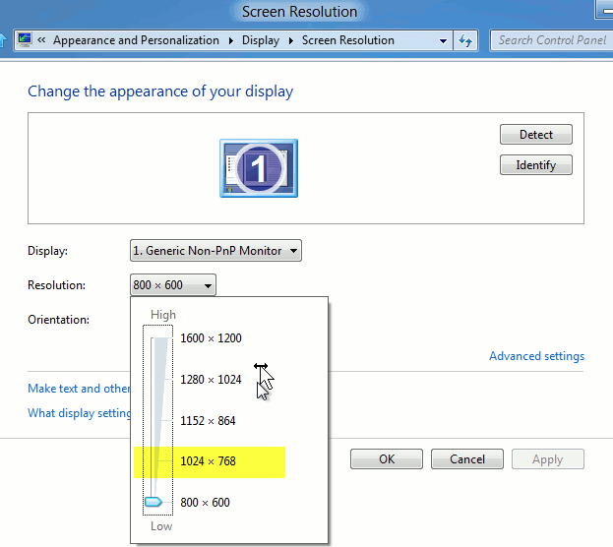Image resolution: width=613 pixels, height=547 pixels.
Task: Collapse the Resolution 800 × 600 dropdown
Action: point(173,285)
